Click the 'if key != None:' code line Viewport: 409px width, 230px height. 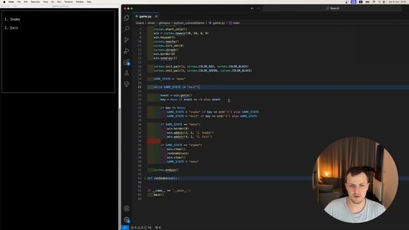tap(173, 108)
